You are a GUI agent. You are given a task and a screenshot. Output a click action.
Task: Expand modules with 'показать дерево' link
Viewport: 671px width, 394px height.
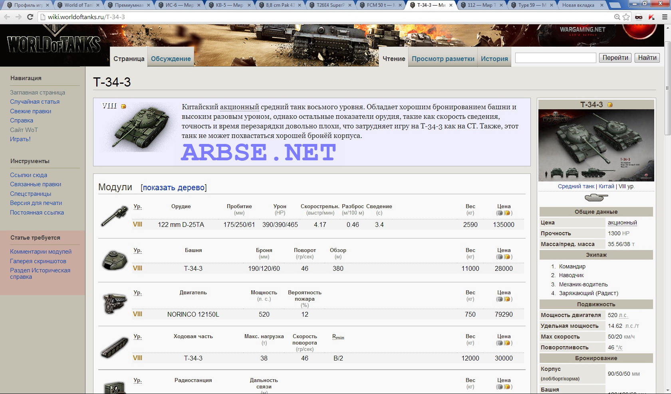coord(174,187)
